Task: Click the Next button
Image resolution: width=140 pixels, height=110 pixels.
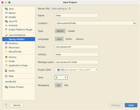Action: click(131, 105)
